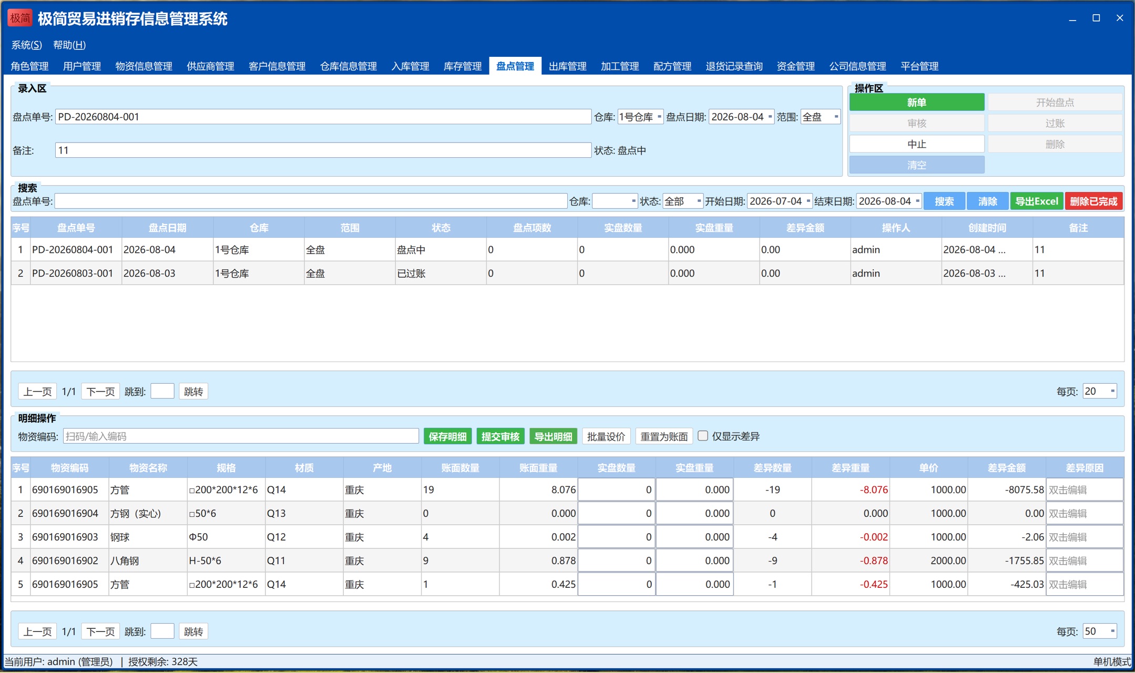1135x673 pixels.
Task: Click the 提交审核 button
Action: tap(500, 436)
